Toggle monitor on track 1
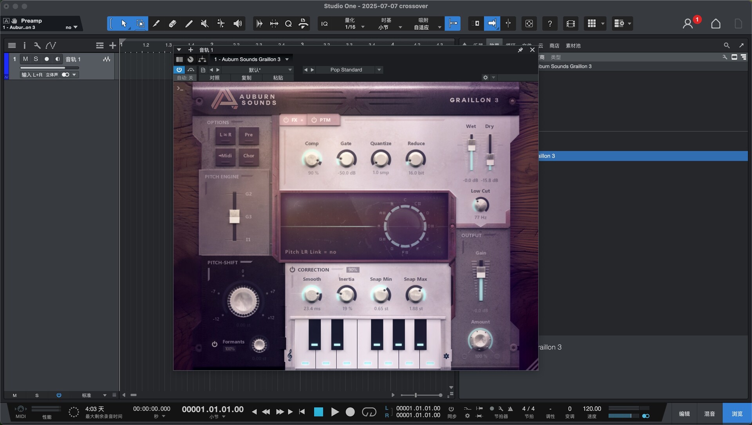 pyautogui.click(x=58, y=59)
